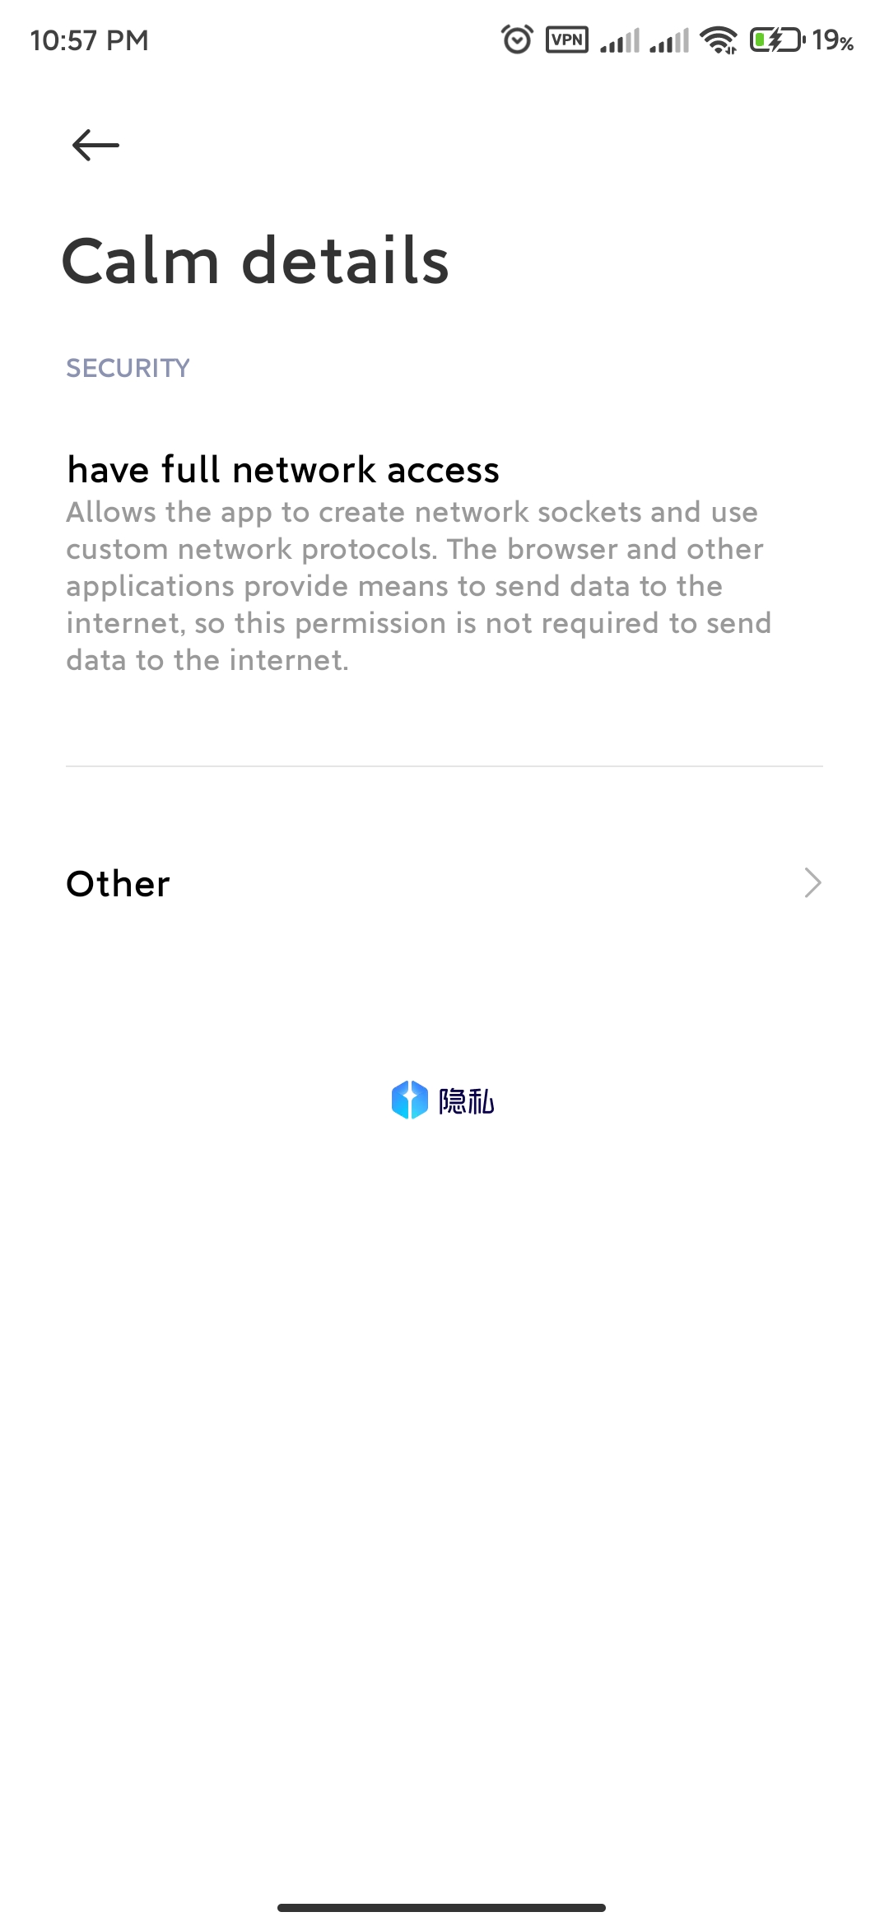Tap the bottom home gesture bar

pos(442,1907)
